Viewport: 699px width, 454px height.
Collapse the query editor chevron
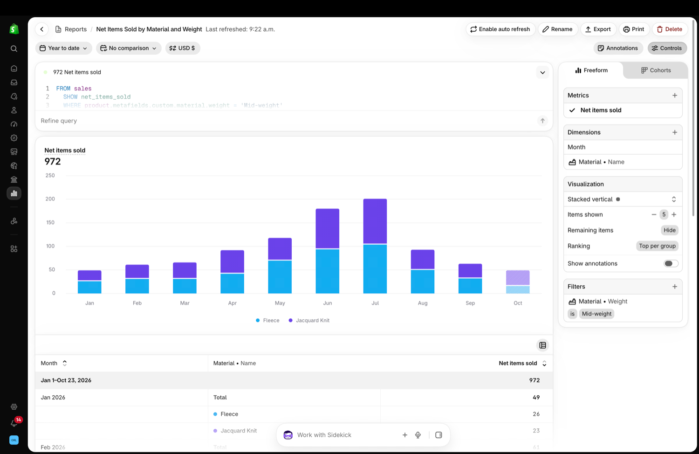542,72
